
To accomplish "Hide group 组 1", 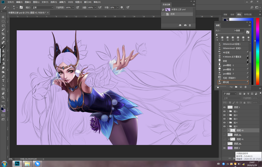I will [x=224, y=111].
